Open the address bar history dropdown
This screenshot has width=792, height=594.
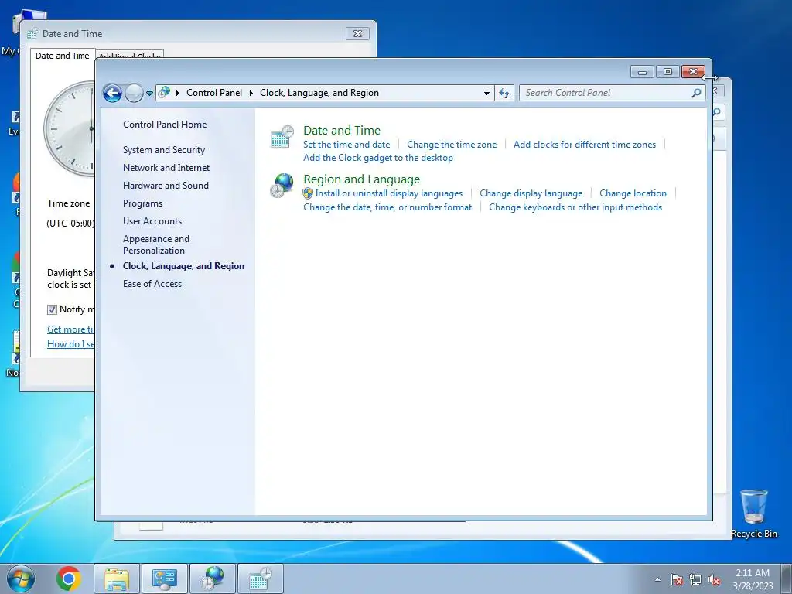pyautogui.click(x=486, y=93)
